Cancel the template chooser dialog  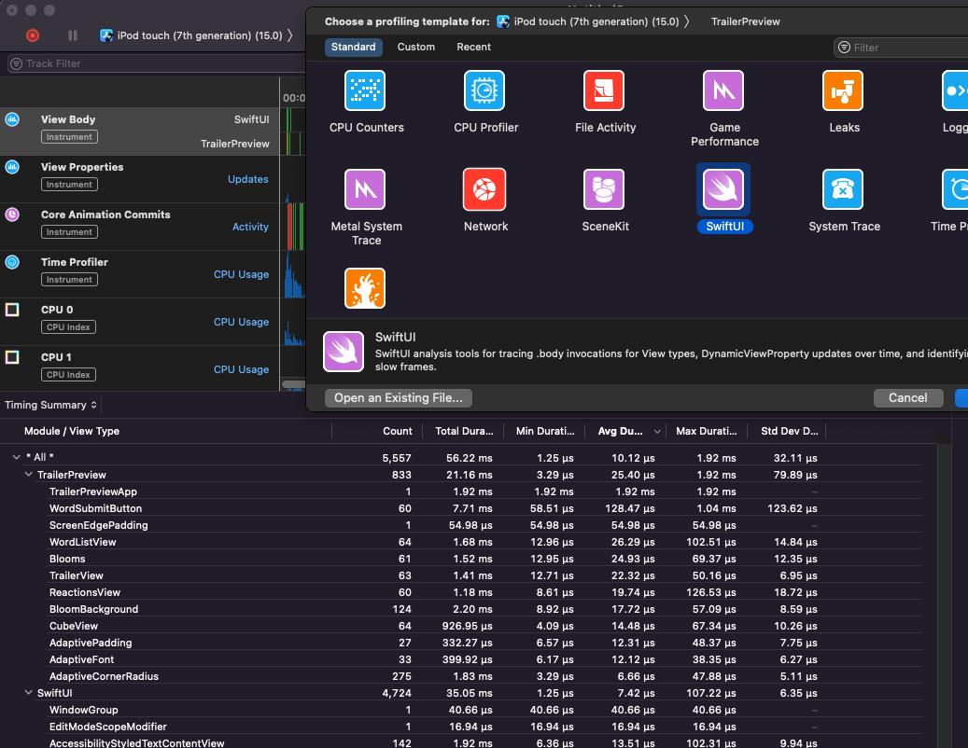[908, 397]
